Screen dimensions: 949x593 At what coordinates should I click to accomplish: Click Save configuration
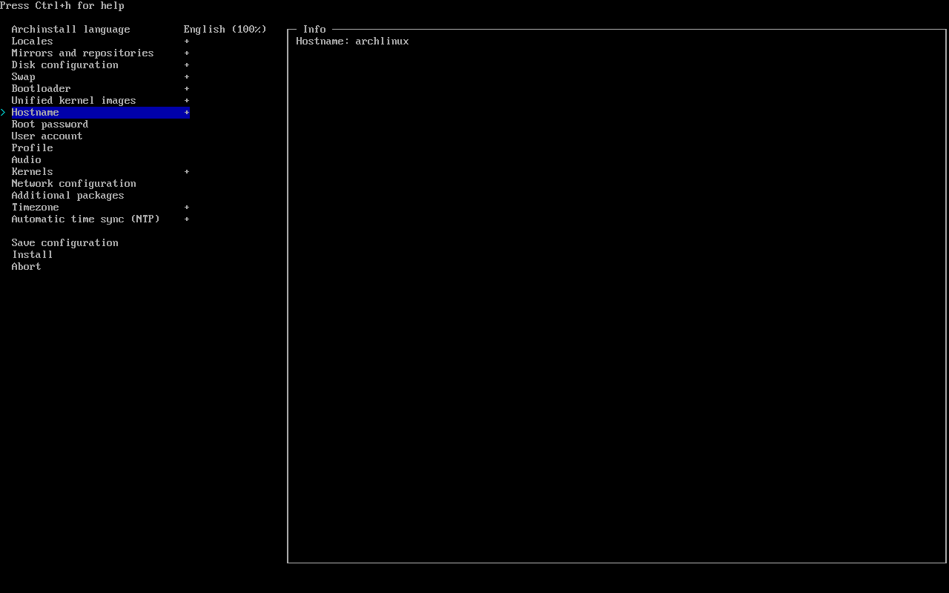pyautogui.click(x=65, y=243)
